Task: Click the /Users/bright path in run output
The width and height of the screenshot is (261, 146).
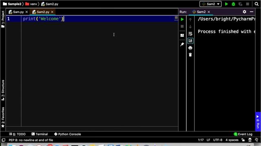Action: point(226,19)
